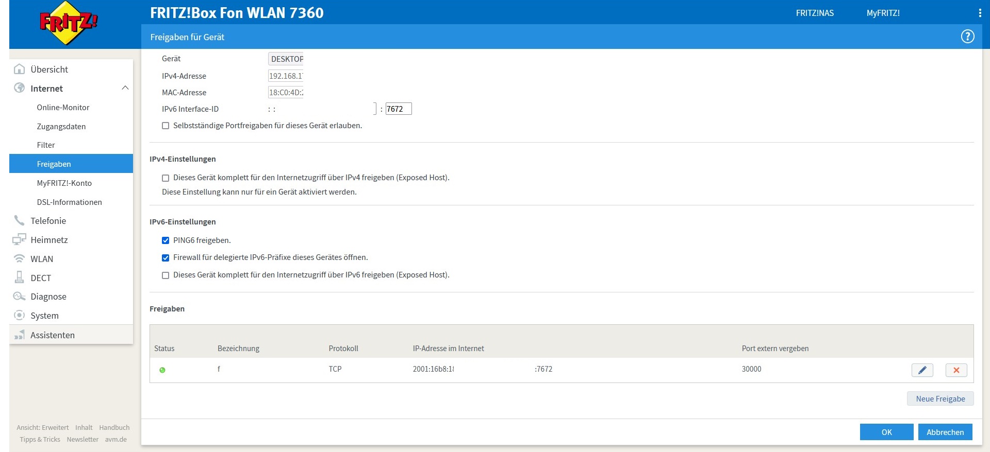Click the Assistenten icon

click(20, 335)
